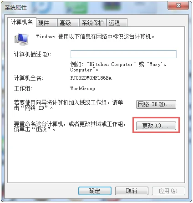Click the computer monitor icon
193x203 pixels.
pyautogui.click(x=21, y=40)
